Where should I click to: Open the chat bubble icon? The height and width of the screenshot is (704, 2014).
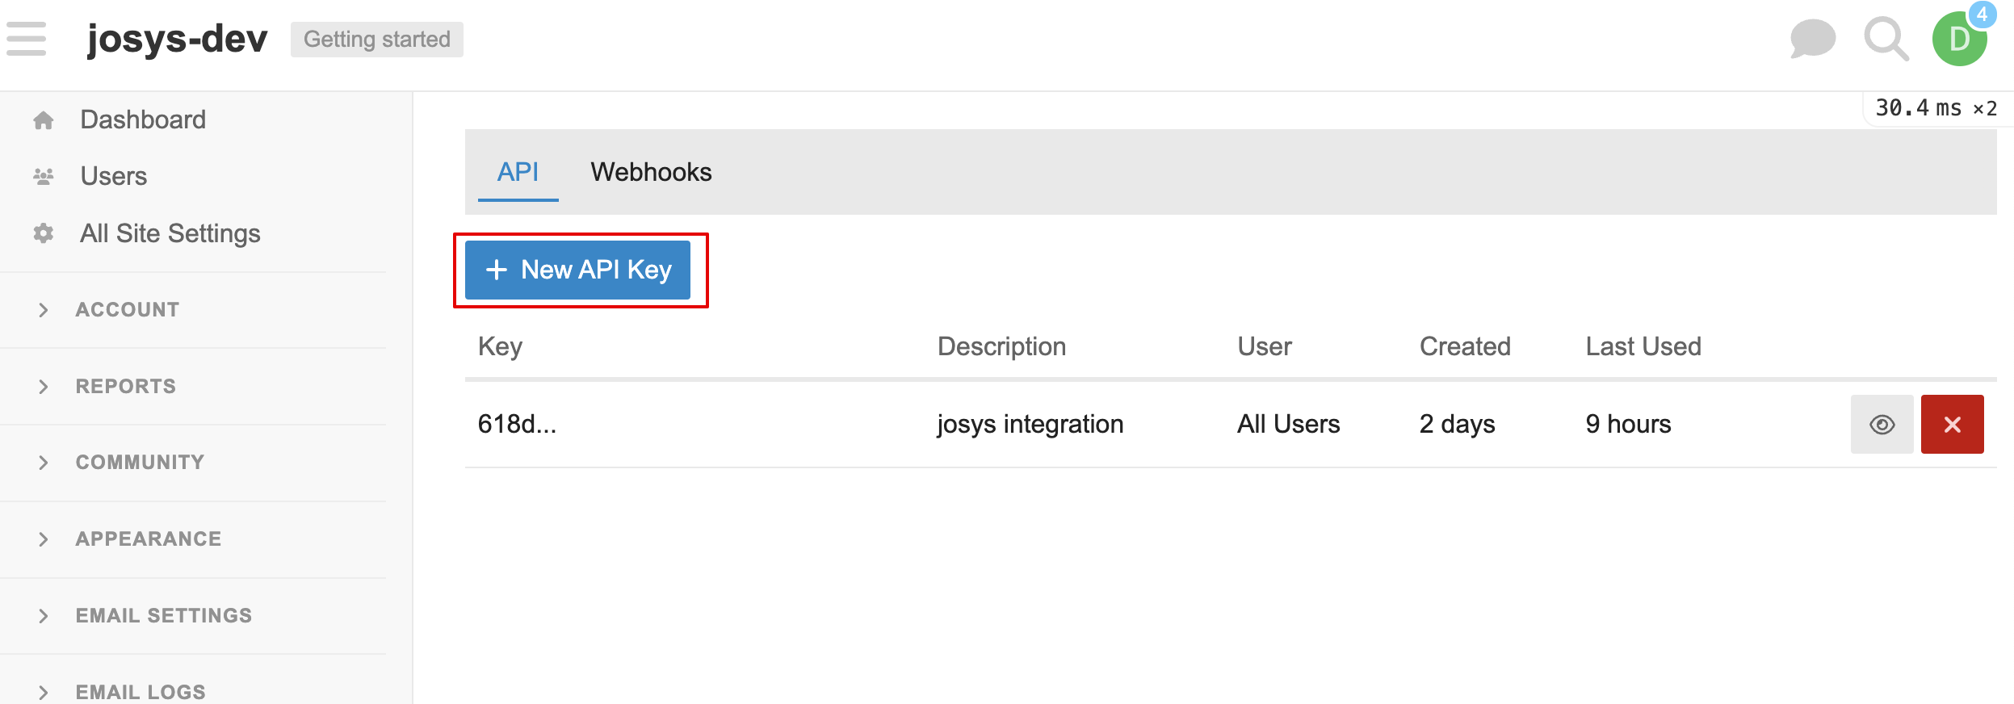coord(1812,39)
